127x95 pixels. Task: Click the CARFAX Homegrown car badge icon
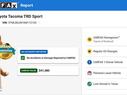[x=90, y=39]
